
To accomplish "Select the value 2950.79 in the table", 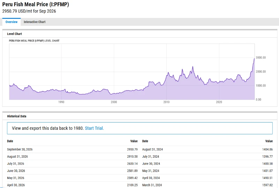I will point(132,149).
